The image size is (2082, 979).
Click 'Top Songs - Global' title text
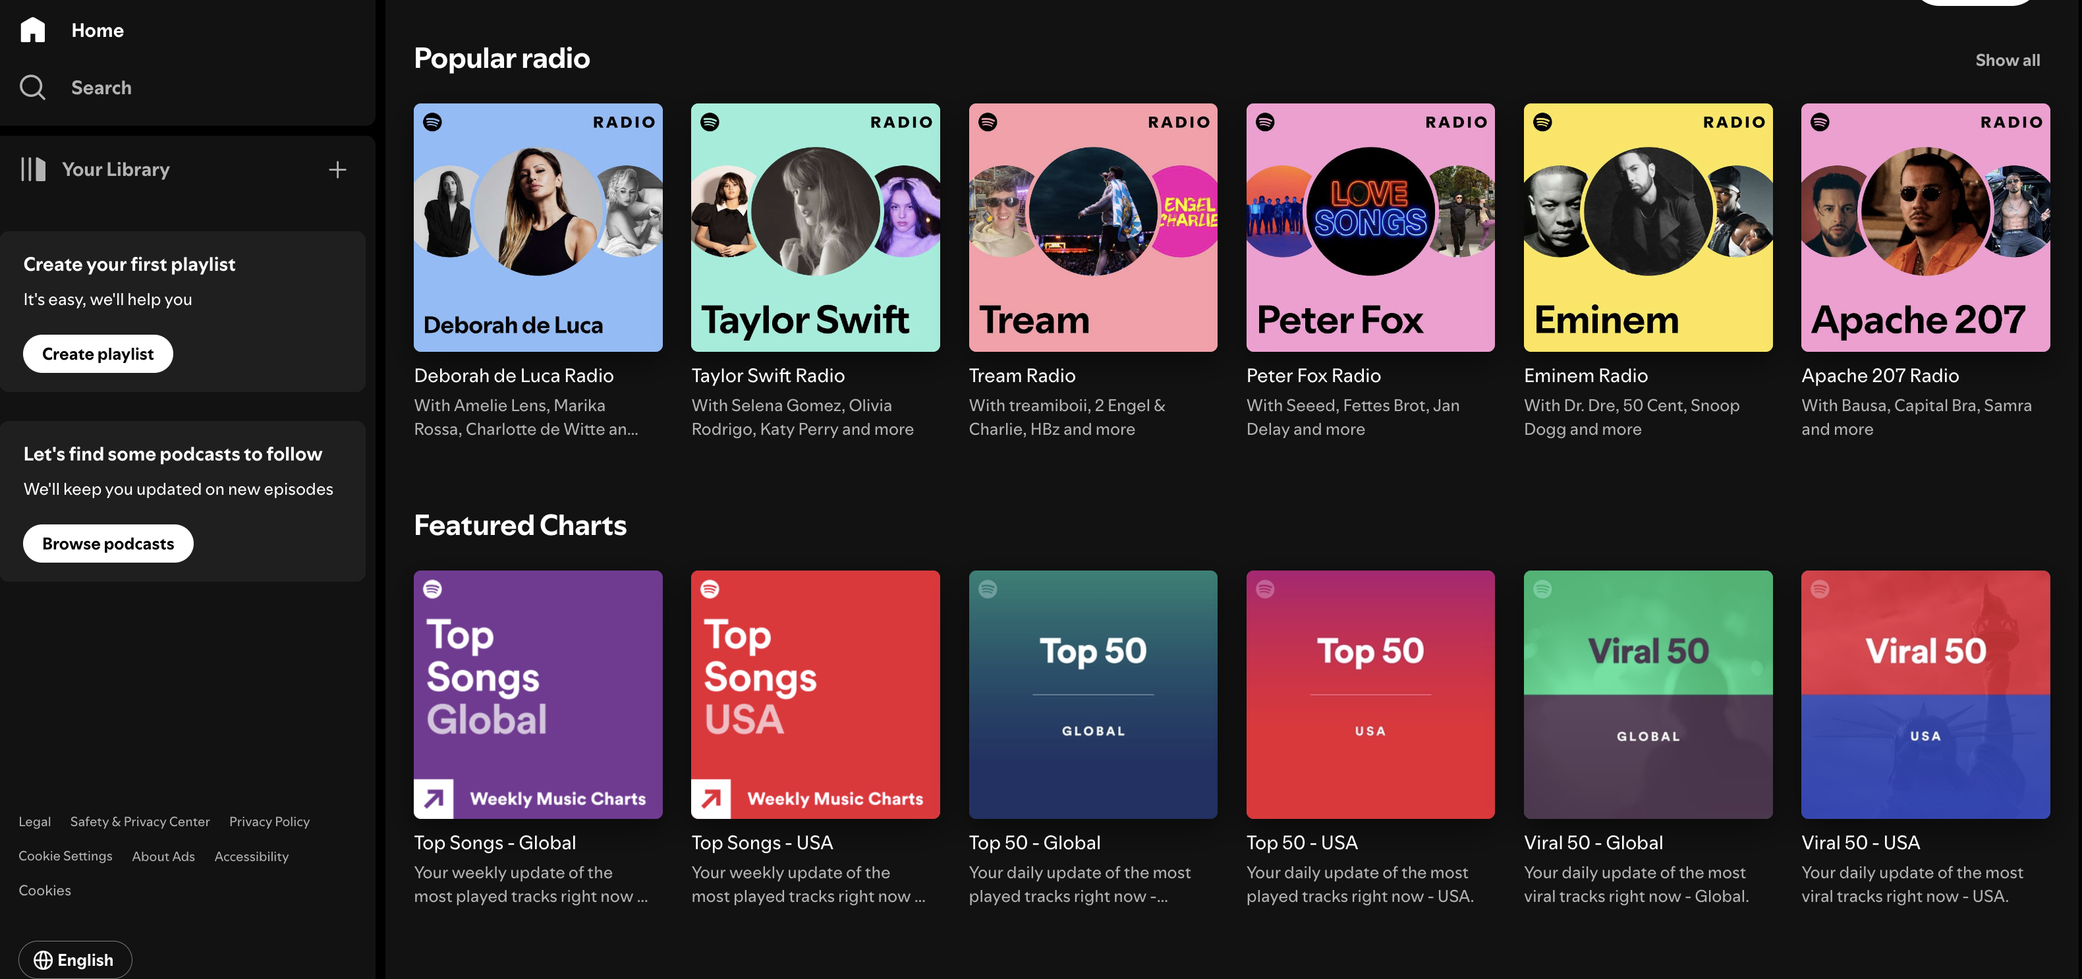tap(495, 843)
